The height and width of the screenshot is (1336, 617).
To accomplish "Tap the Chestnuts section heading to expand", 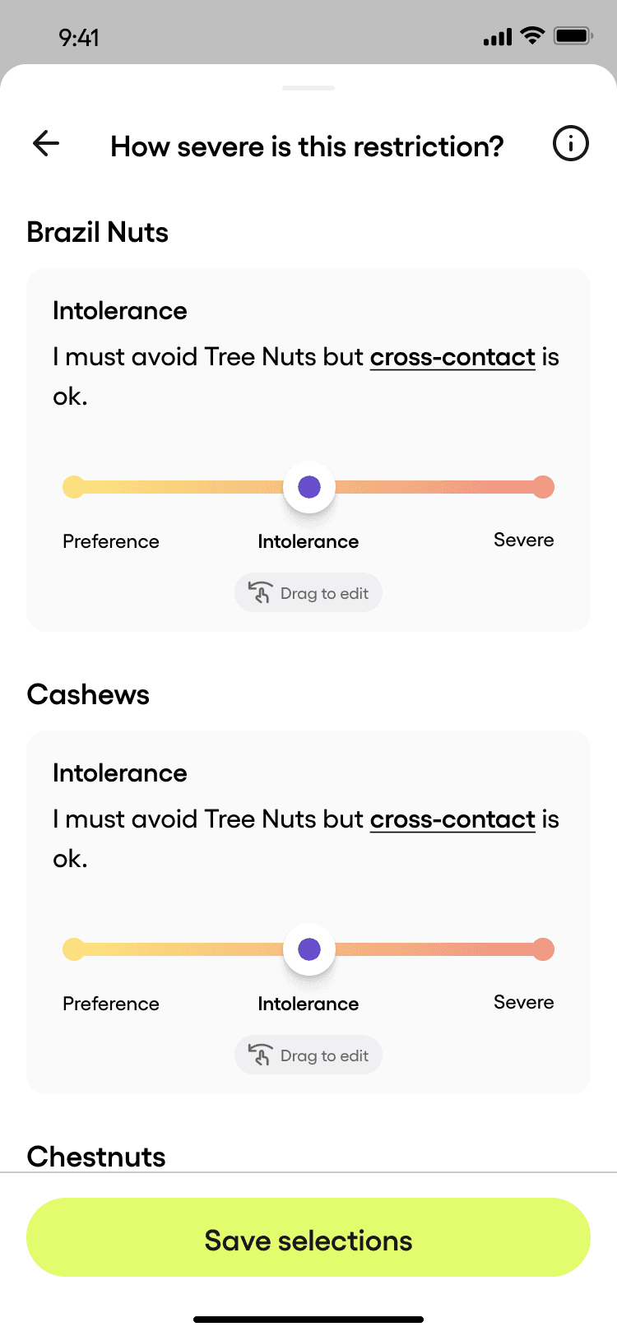I will [x=96, y=1156].
